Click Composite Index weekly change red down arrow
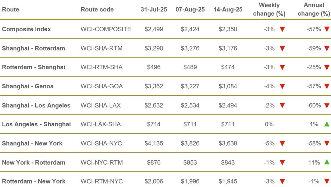This screenshot has height=187, width=331. pyautogui.click(x=282, y=29)
